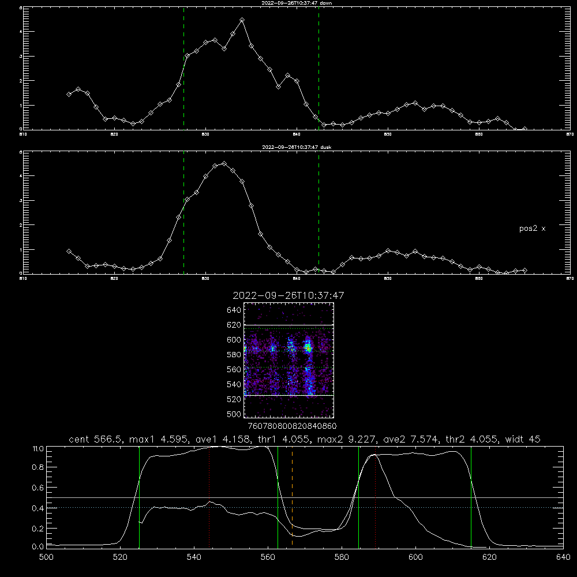Image resolution: width=577 pixels, height=577 pixels.
Task: Click the 'widt 45' value
Action: 523,439
